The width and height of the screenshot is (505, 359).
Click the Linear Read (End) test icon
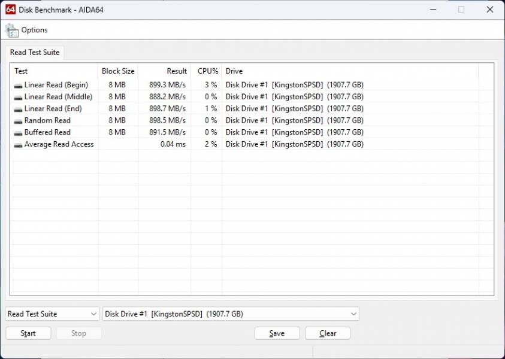point(18,108)
